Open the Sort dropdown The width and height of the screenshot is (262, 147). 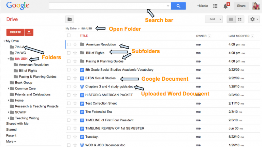coord(214,19)
